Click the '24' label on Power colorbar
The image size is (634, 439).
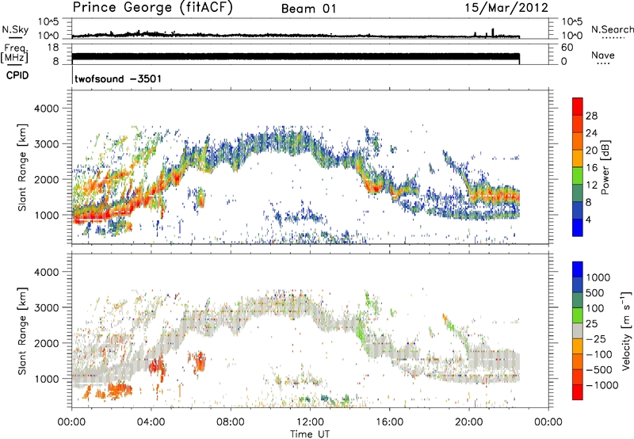[x=591, y=133]
